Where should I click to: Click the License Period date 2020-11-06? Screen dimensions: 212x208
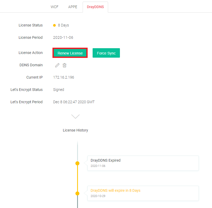63,37
